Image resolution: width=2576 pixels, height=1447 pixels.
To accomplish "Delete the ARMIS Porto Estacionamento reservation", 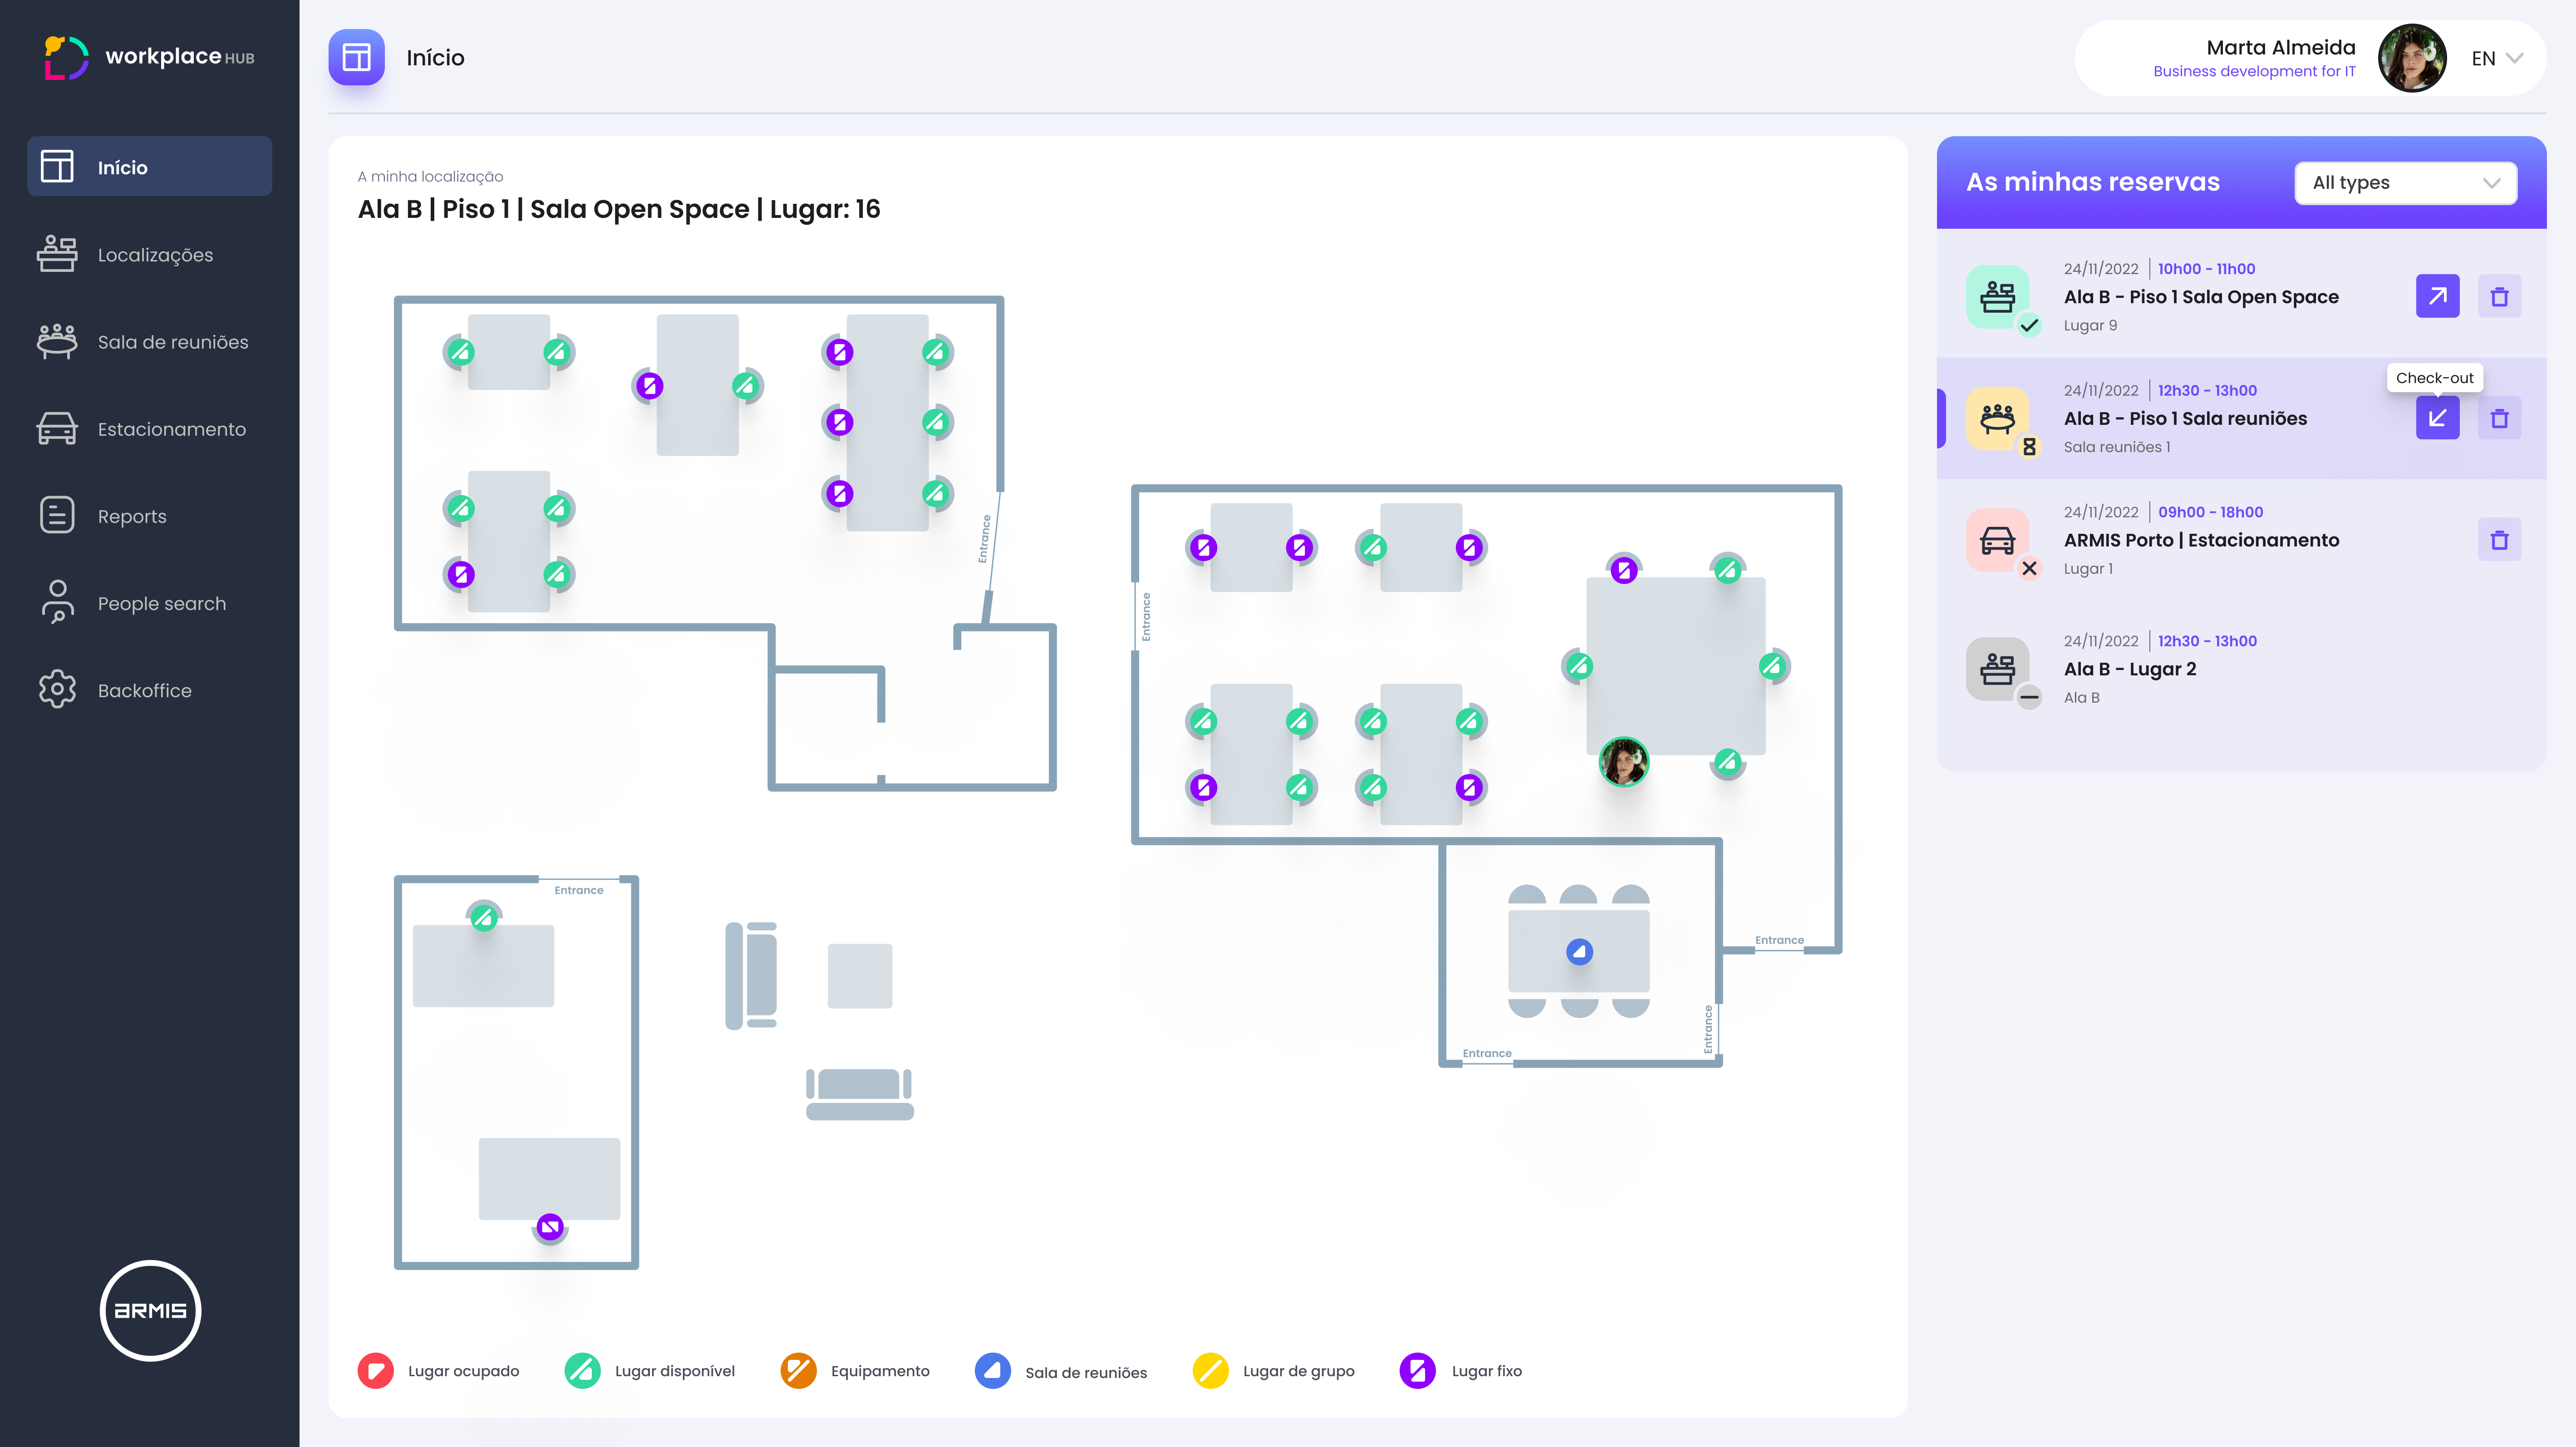I will (x=2499, y=539).
